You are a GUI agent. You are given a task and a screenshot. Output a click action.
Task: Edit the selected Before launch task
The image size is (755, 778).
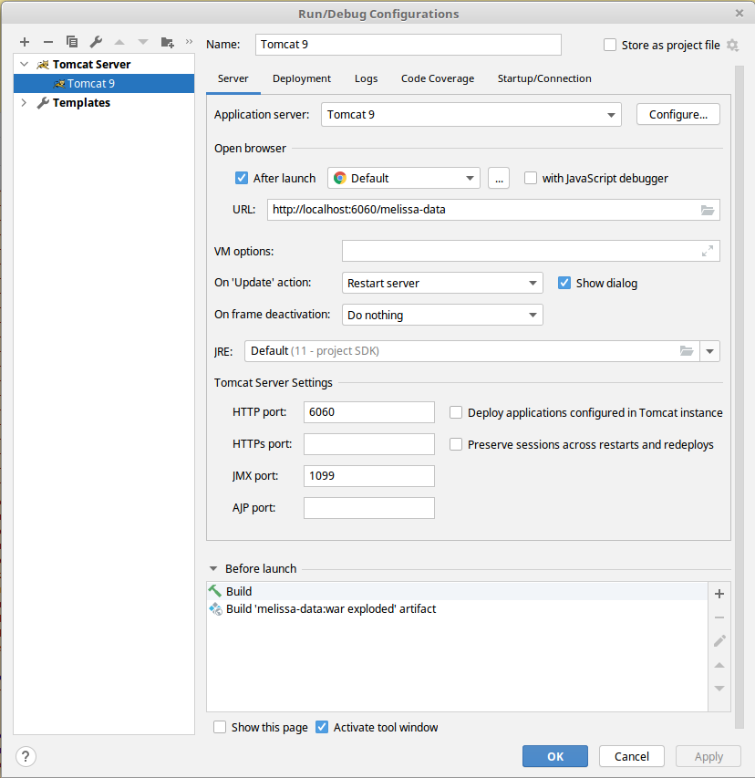point(719,641)
